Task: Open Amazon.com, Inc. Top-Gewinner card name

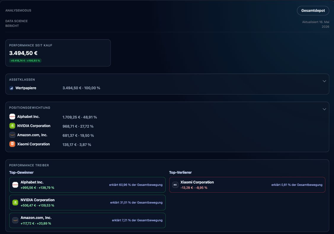Action: (36, 218)
